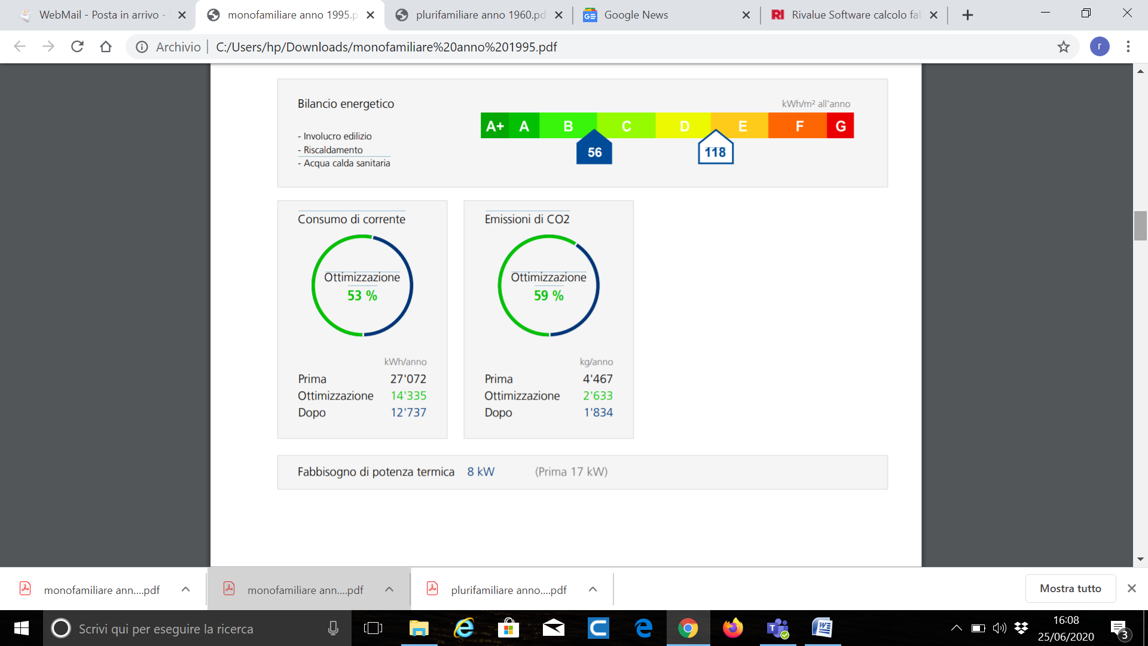Open a new browser tab
The height and width of the screenshot is (646, 1148).
pyautogui.click(x=967, y=15)
